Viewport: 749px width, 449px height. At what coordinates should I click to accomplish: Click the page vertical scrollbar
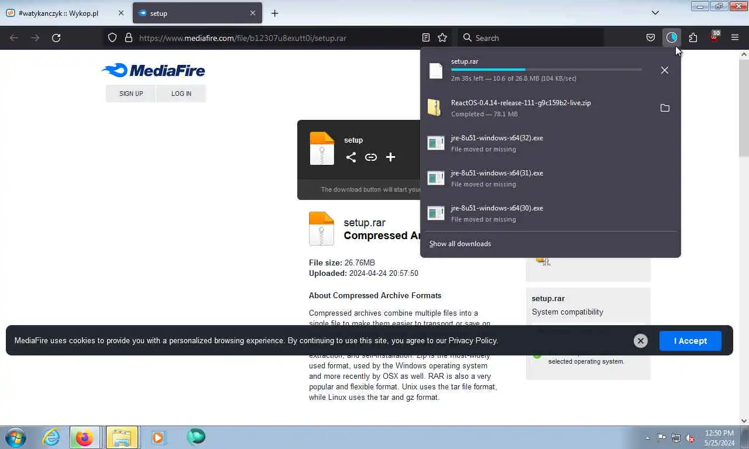coord(744,108)
